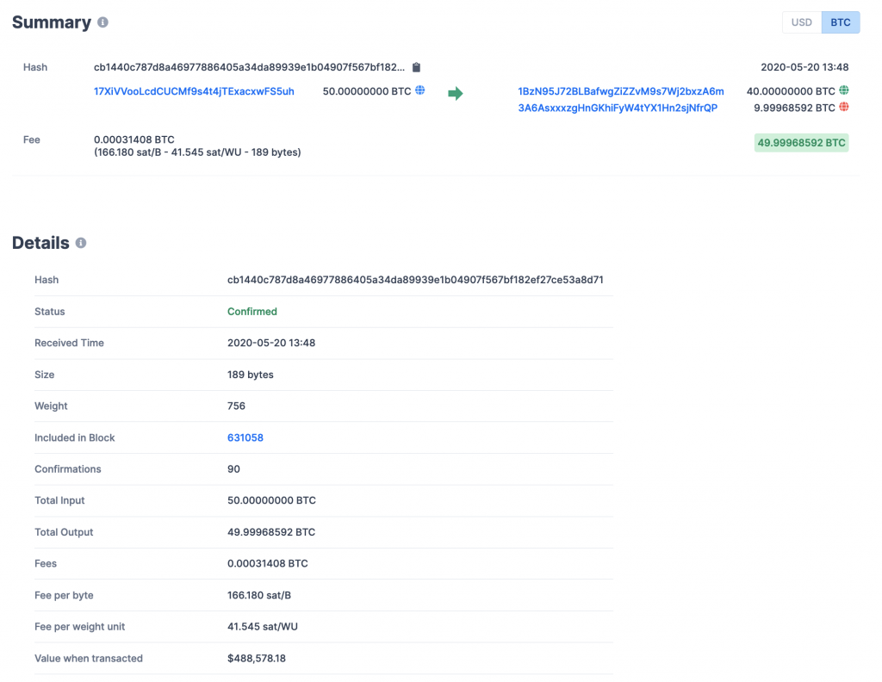Click red globe icon beside 9.99968592 BTC output
This screenshot has width=882, height=682.
tap(842, 108)
